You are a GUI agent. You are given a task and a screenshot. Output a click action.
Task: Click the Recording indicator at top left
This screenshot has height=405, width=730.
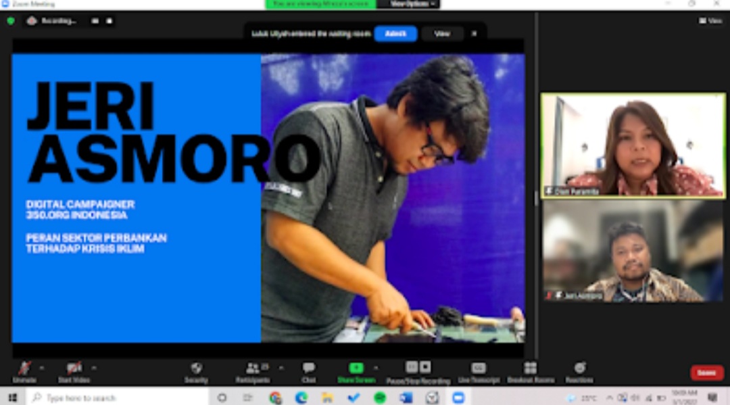(52, 21)
